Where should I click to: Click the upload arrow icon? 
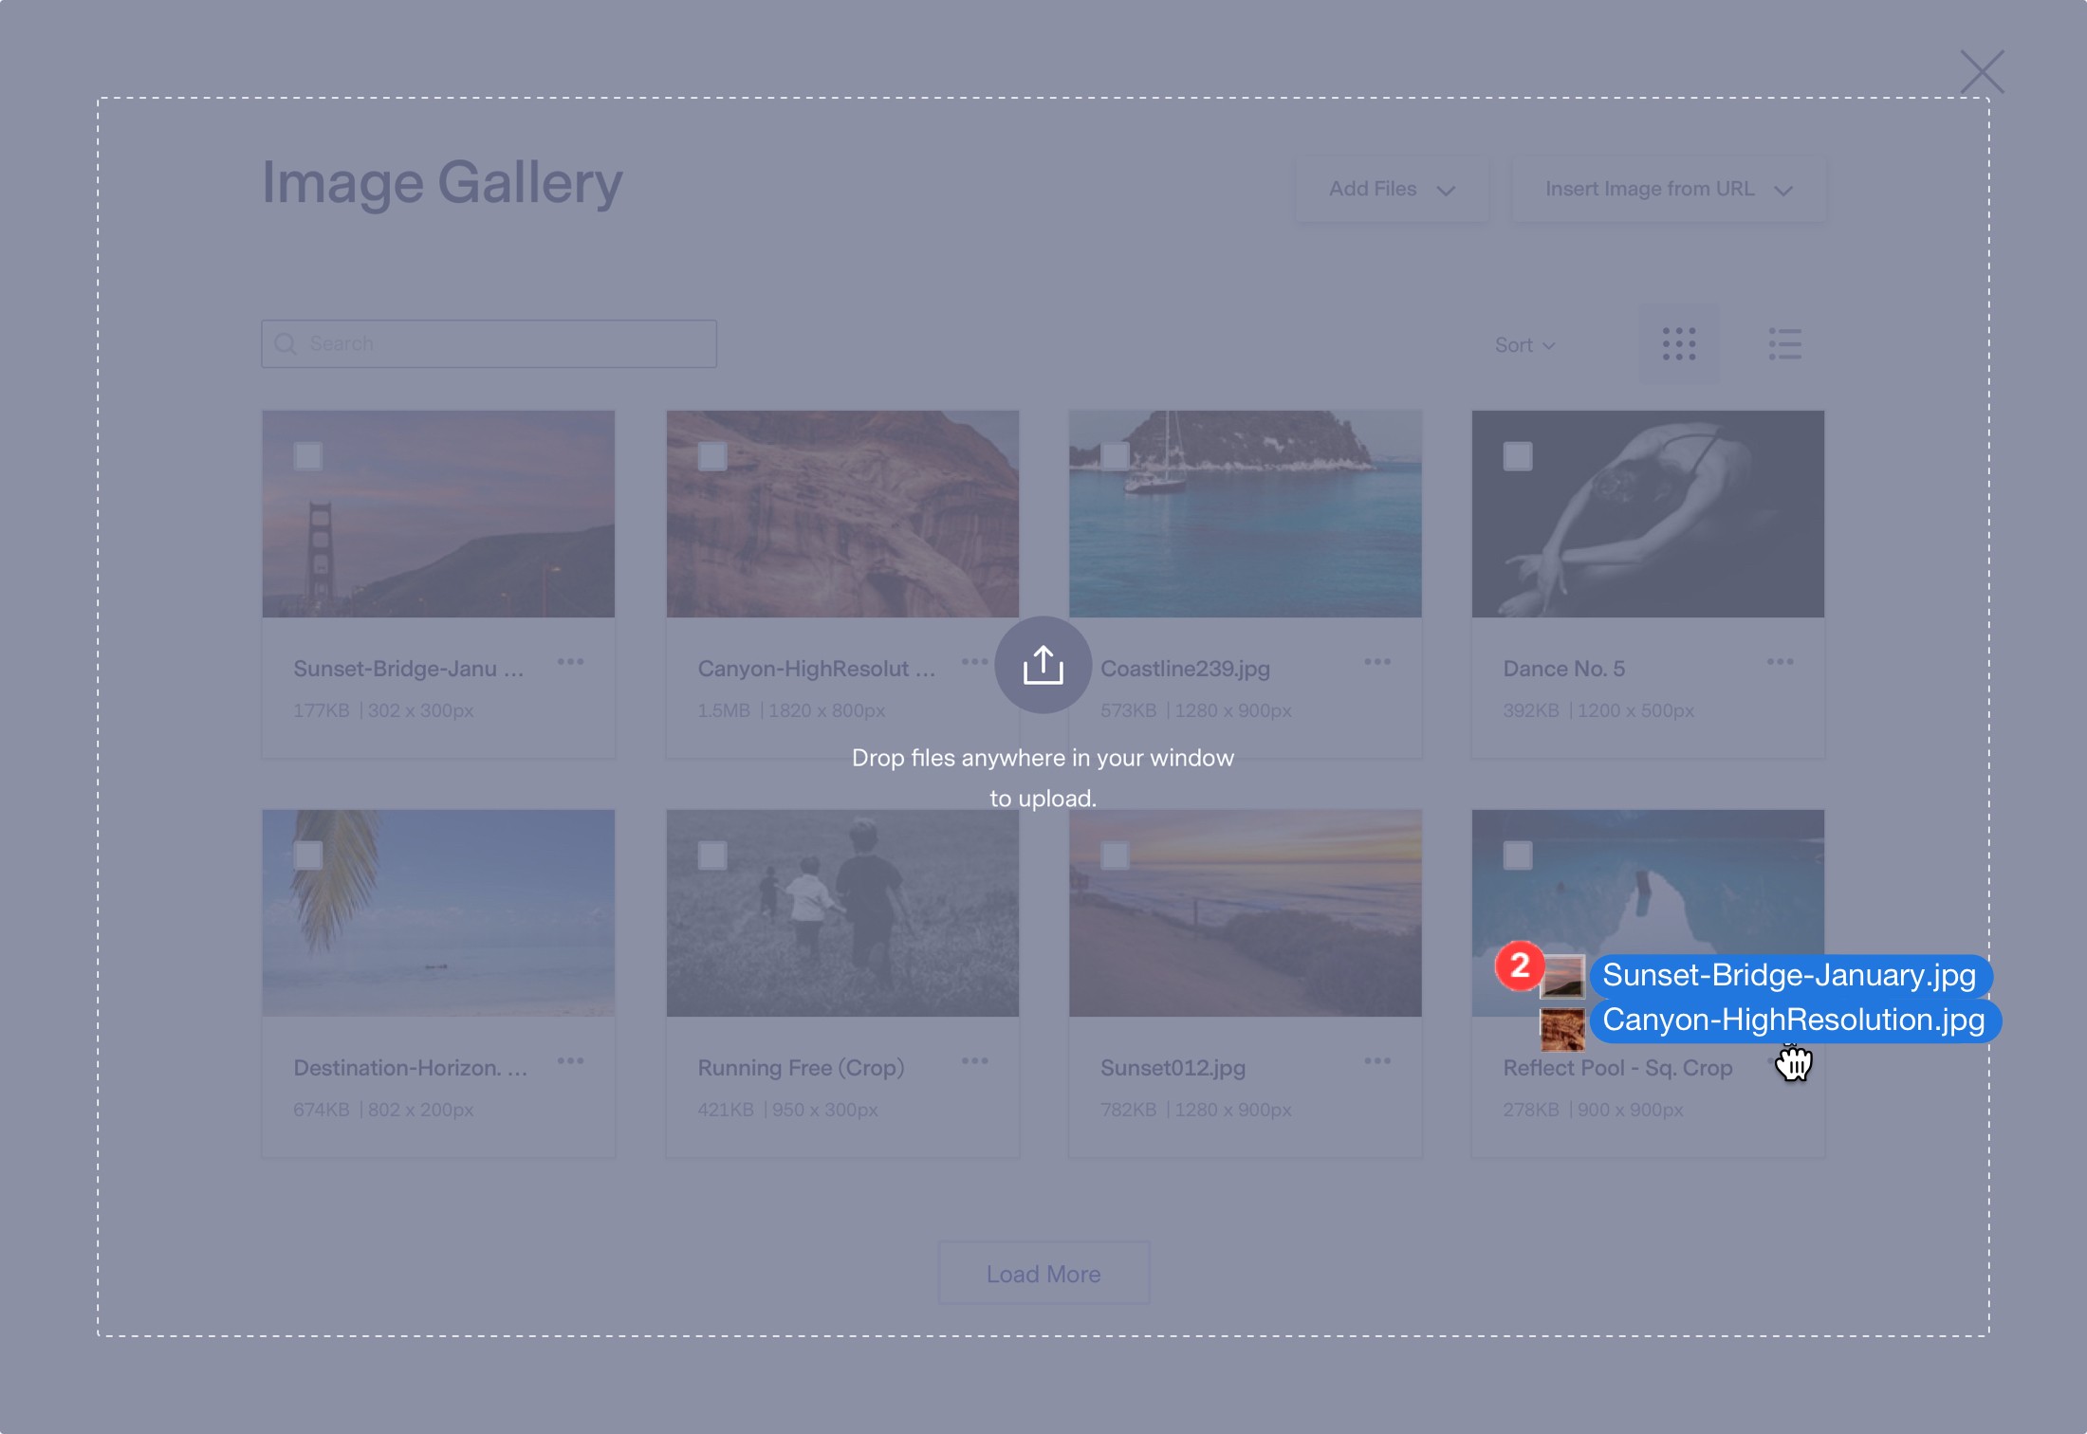[1043, 665]
